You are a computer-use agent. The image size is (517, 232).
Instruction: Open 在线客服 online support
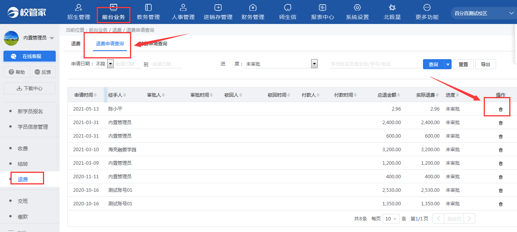click(x=30, y=56)
